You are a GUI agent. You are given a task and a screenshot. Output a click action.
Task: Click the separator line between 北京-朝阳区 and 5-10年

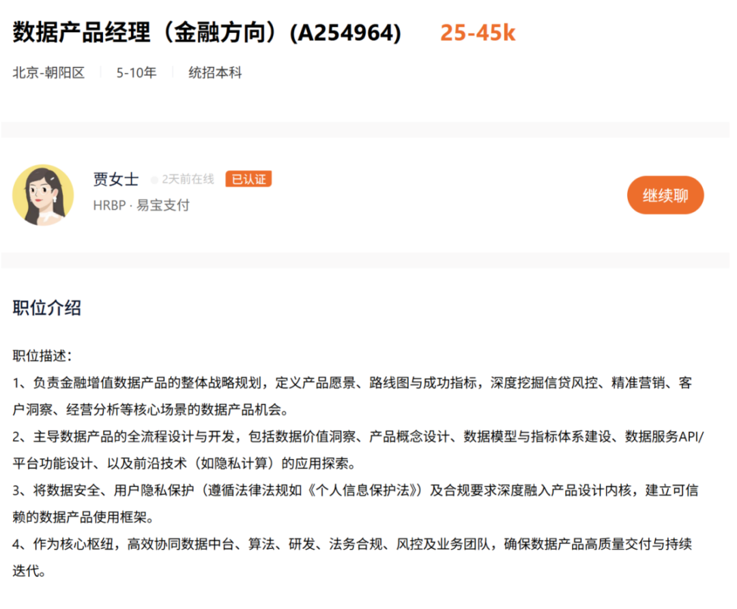click(x=102, y=73)
